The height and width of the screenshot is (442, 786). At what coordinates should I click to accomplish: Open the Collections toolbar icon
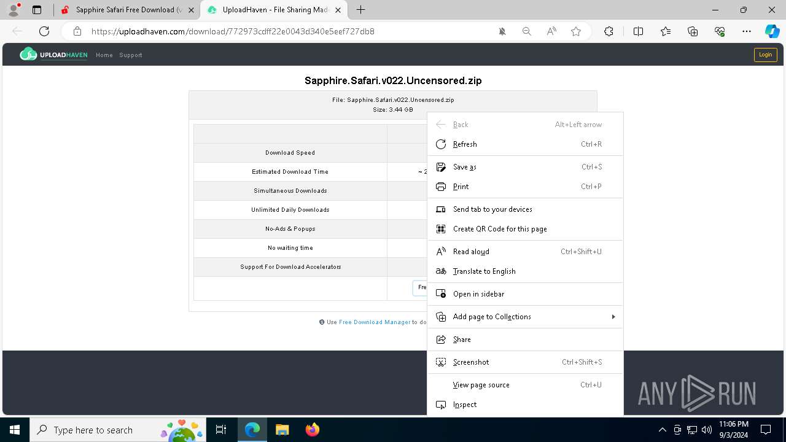[x=693, y=31]
